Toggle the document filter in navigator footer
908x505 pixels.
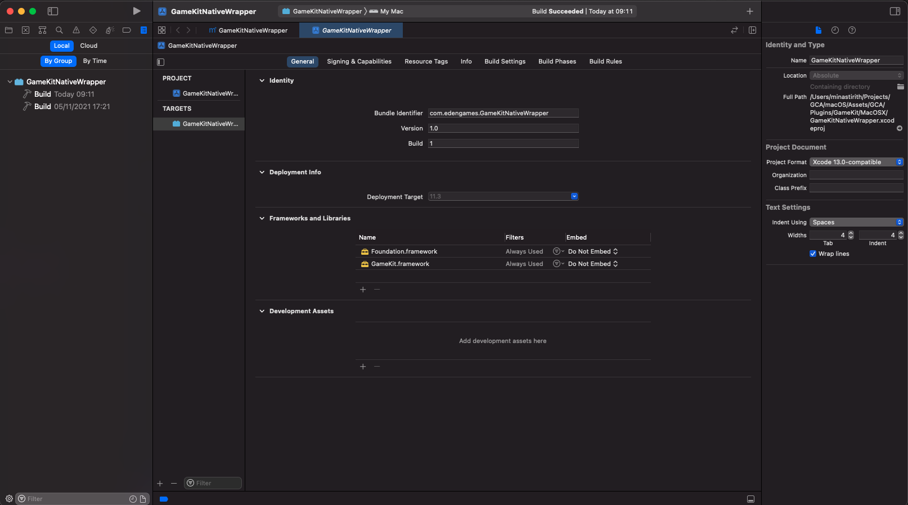(x=143, y=499)
